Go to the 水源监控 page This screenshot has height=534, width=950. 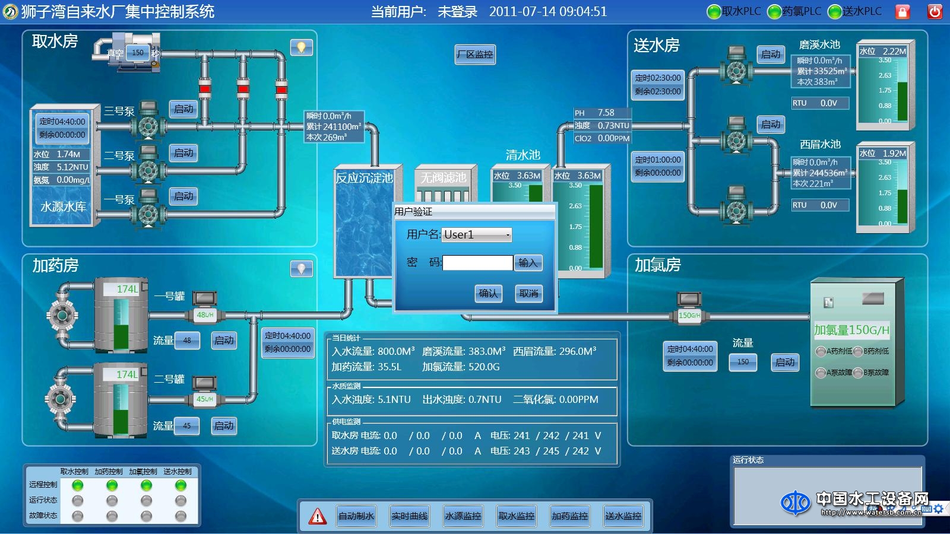pos(463,516)
